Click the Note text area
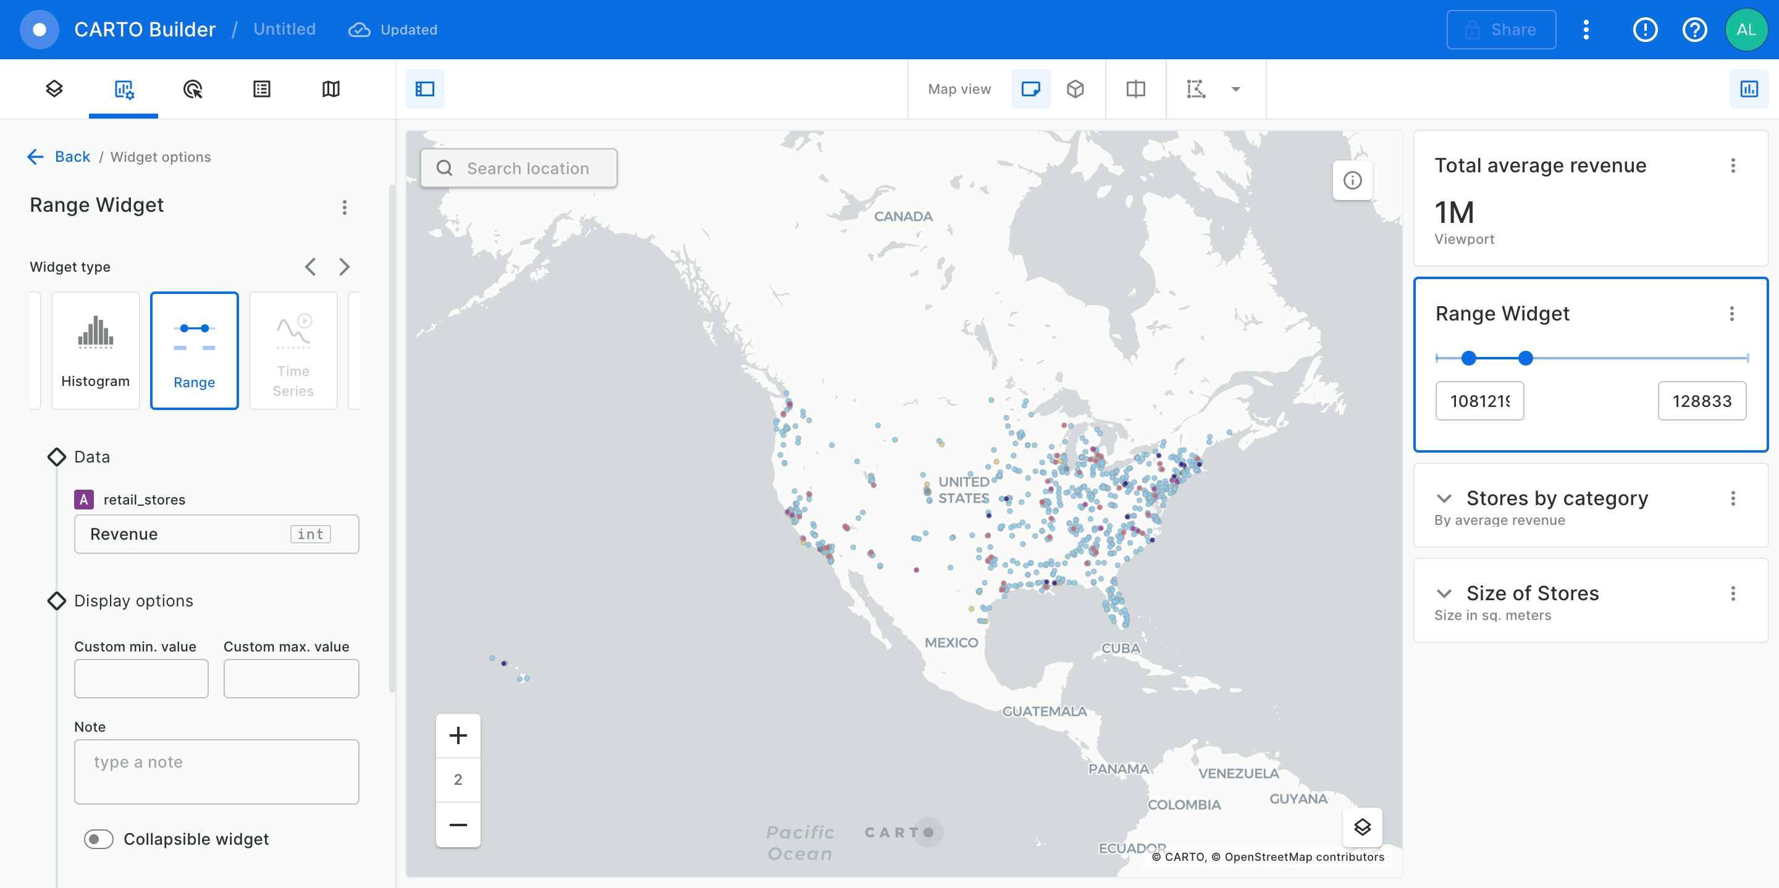Image resolution: width=1779 pixels, height=888 pixels. (216, 771)
